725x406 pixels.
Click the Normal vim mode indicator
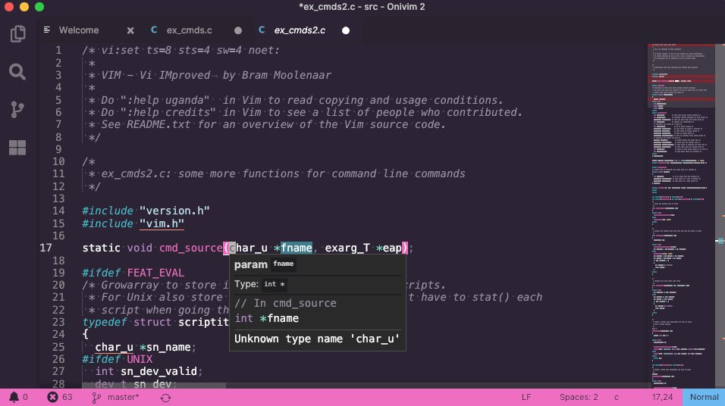point(704,397)
